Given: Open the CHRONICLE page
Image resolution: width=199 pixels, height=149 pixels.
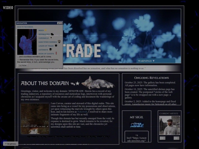Looking at the screenshot, I should [x=43, y=38].
